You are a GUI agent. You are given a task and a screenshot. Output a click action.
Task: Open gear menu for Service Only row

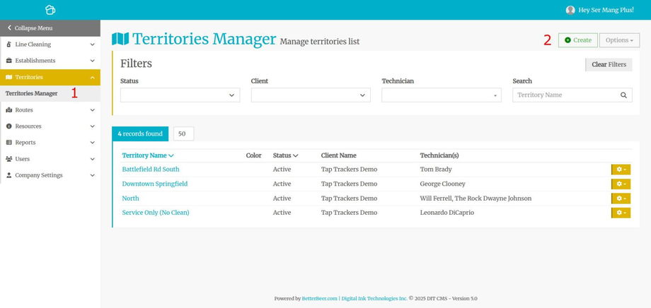tap(621, 213)
